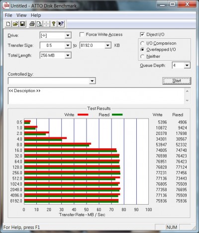Click the crosshair move toolbar icon
This screenshot has height=233, width=199.
tap(46, 24)
